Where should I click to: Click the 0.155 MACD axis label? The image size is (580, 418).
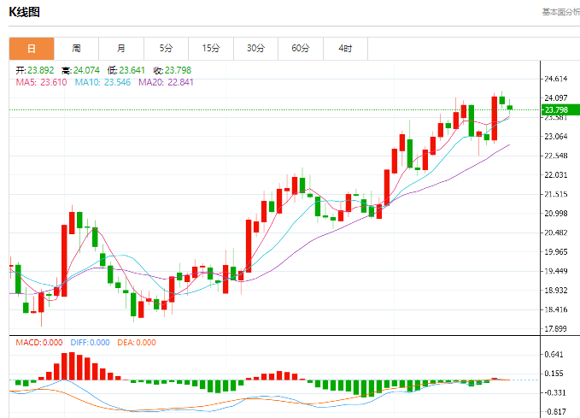554,374
